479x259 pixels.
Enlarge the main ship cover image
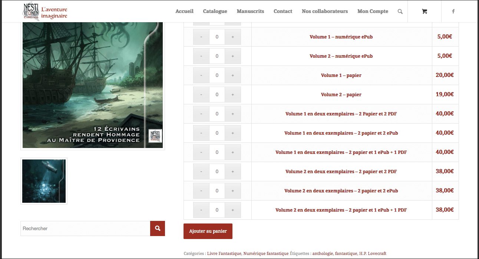(93, 85)
